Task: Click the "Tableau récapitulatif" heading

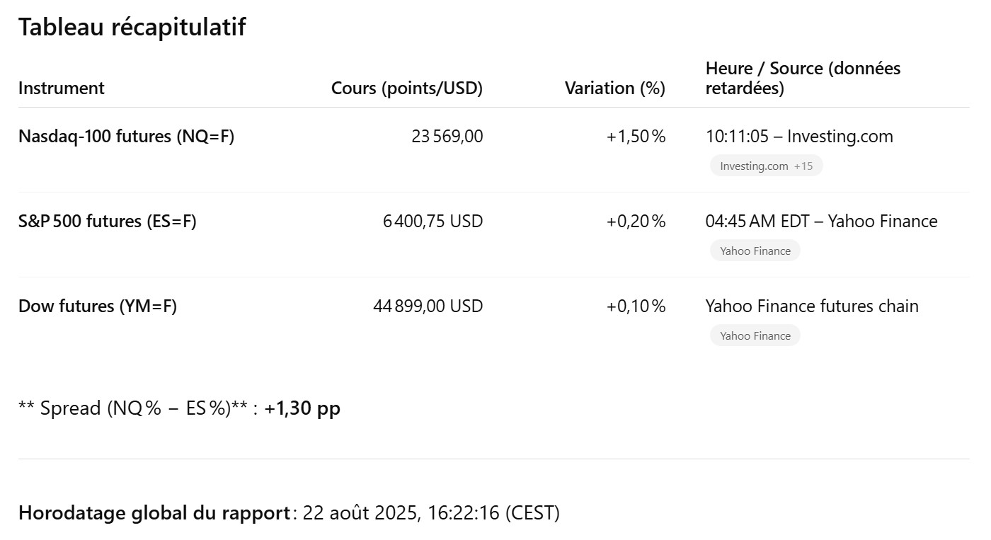Action: pos(132,28)
